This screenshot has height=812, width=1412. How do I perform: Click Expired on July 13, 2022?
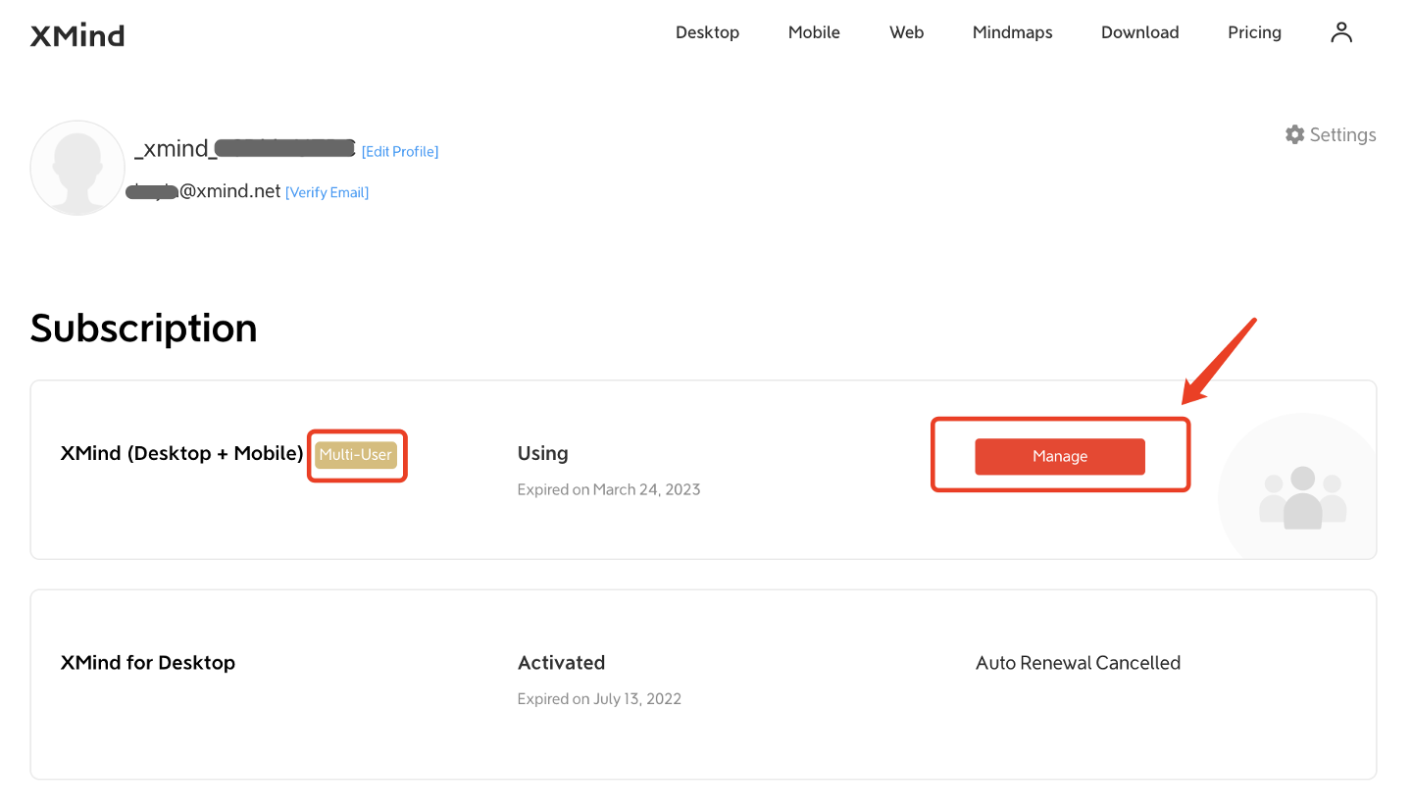click(x=599, y=699)
